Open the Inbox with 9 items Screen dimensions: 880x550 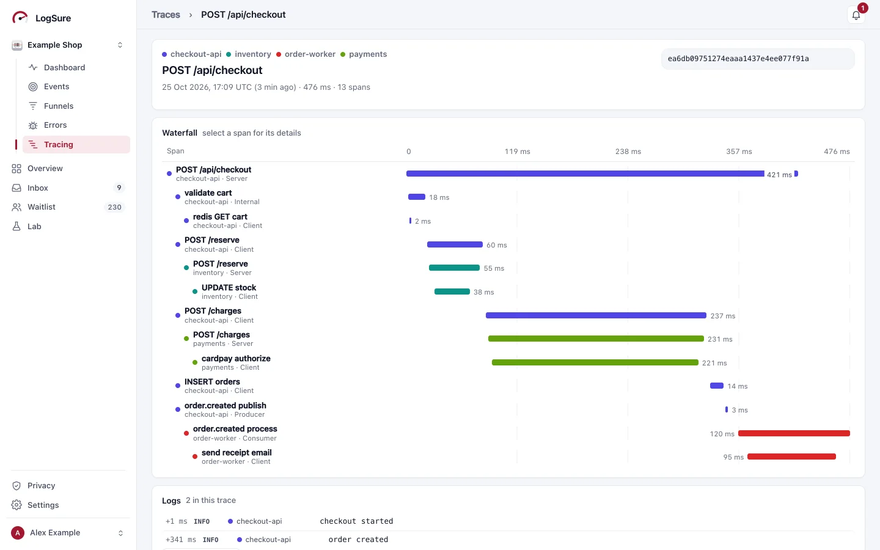[x=68, y=188]
